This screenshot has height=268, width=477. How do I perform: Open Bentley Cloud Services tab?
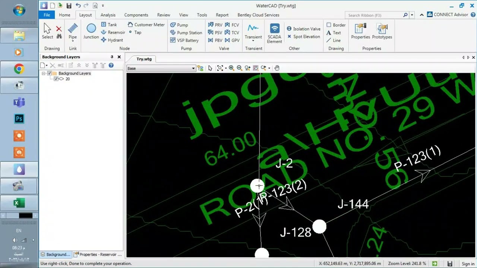(x=258, y=15)
